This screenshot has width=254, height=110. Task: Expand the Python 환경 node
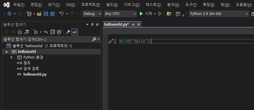click(11, 57)
